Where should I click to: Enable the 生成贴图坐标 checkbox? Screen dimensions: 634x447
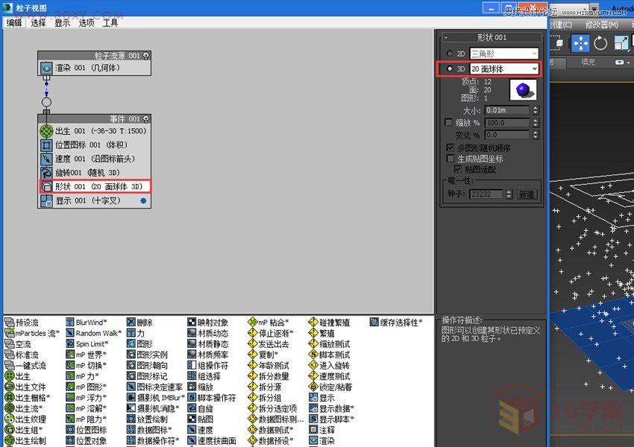[x=450, y=159]
